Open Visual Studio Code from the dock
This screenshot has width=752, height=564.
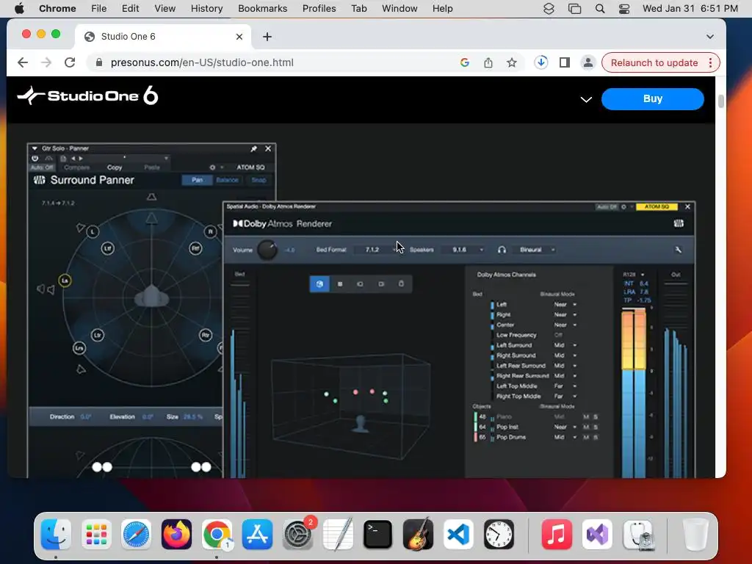click(x=458, y=534)
